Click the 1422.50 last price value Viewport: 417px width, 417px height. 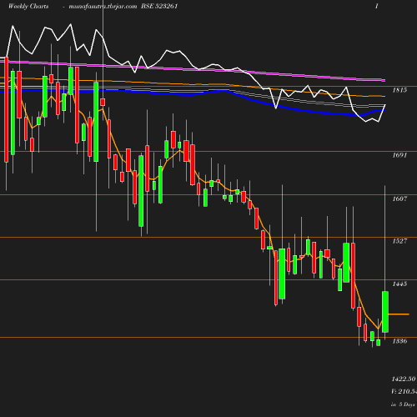404,379
